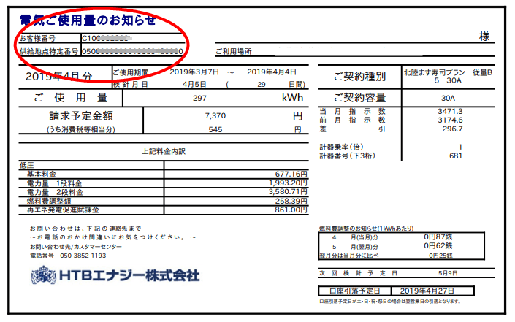Select meter reading date 4月5日

194,85
